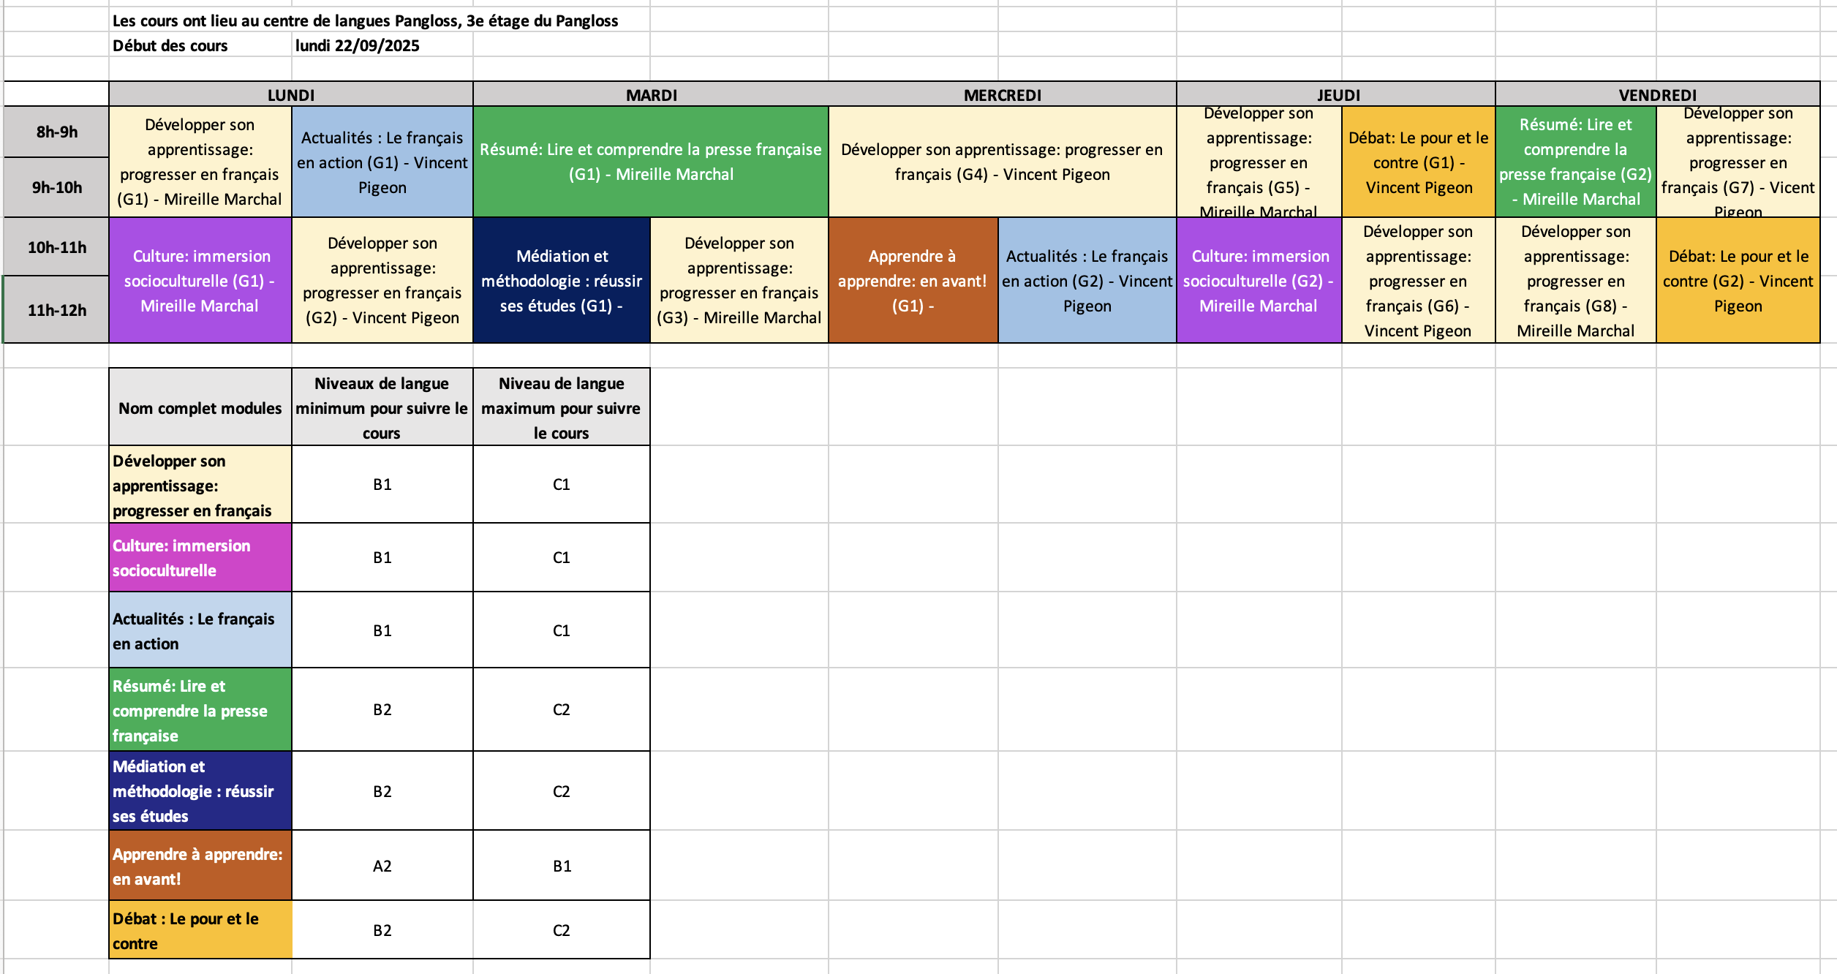
Task: Select Friday's Développer son apprentissage (G8) cell
Action: pos(1576,280)
